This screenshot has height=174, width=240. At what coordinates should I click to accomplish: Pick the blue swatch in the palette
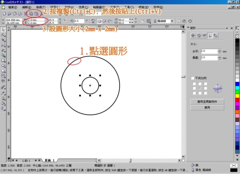(237, 84)
